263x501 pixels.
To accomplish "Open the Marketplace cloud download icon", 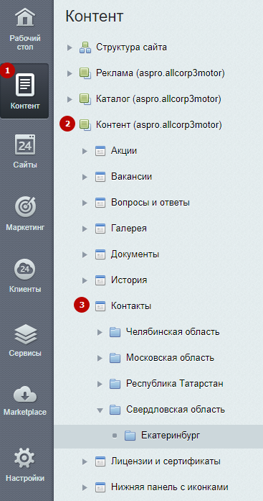I will [25, 395].
